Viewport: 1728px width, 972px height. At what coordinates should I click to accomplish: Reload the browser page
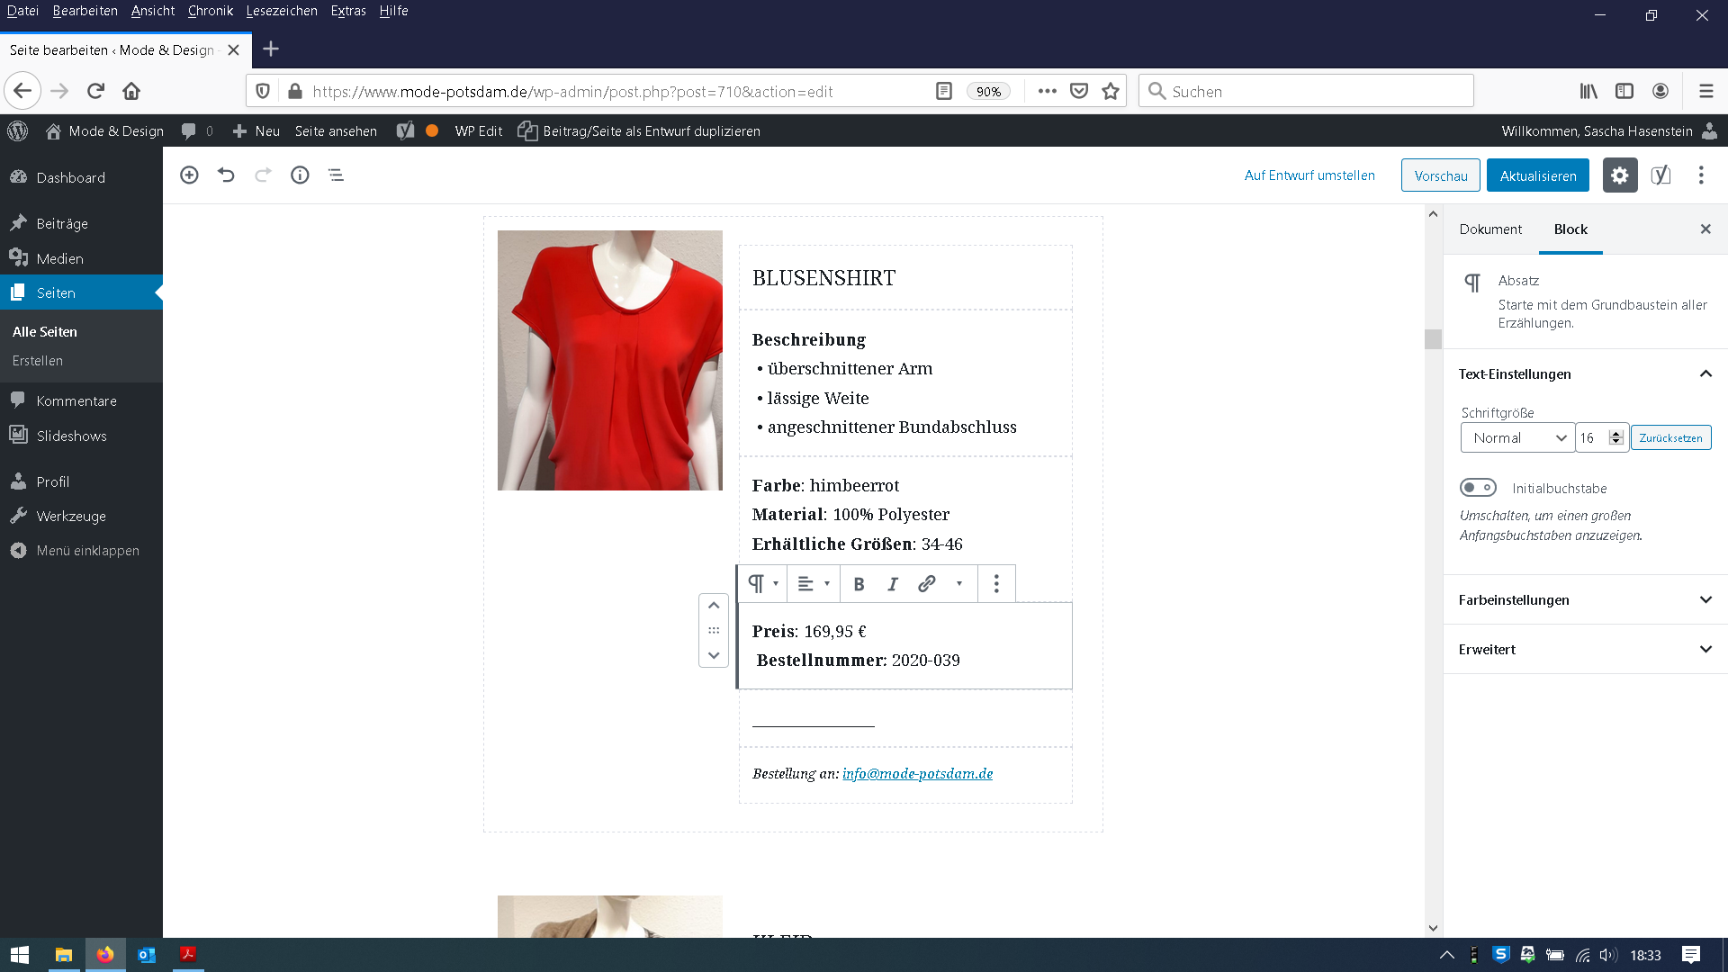pos(96,91)
